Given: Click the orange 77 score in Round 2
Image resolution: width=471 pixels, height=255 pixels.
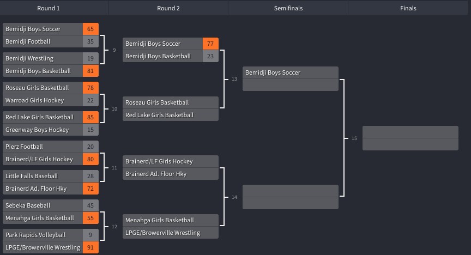Looking at the screenshot, I should point(210,44).
